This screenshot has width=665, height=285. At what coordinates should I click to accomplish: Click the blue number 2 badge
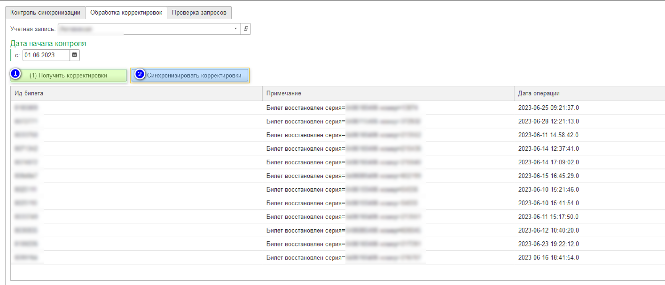coord(139,75)
